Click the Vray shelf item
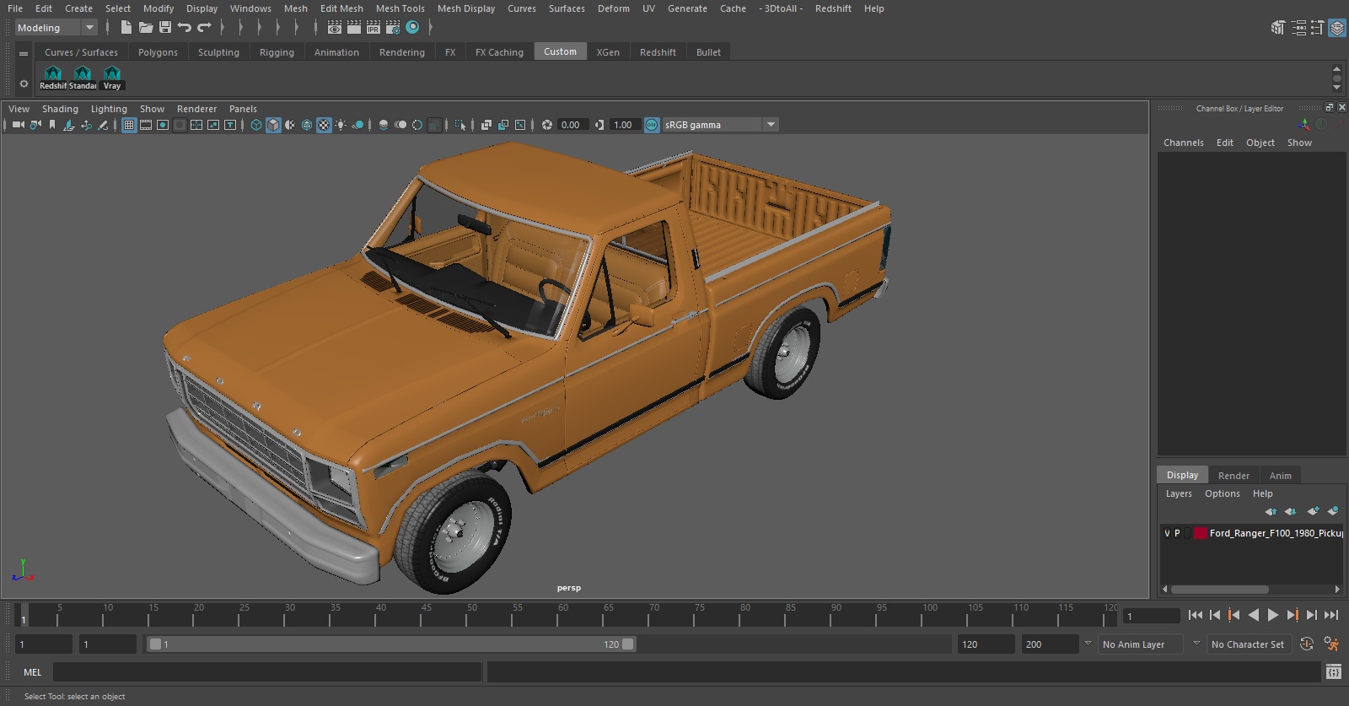The height and width of the screenshot is (706, 1349). [x=111, y=78]
